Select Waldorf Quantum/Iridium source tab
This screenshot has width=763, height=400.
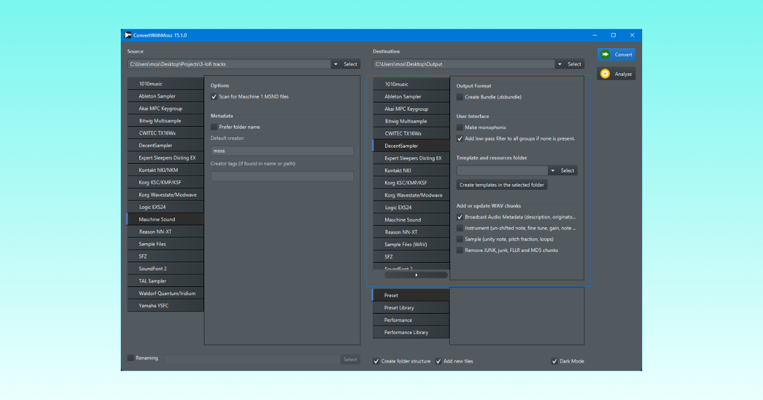pos(165,293)
